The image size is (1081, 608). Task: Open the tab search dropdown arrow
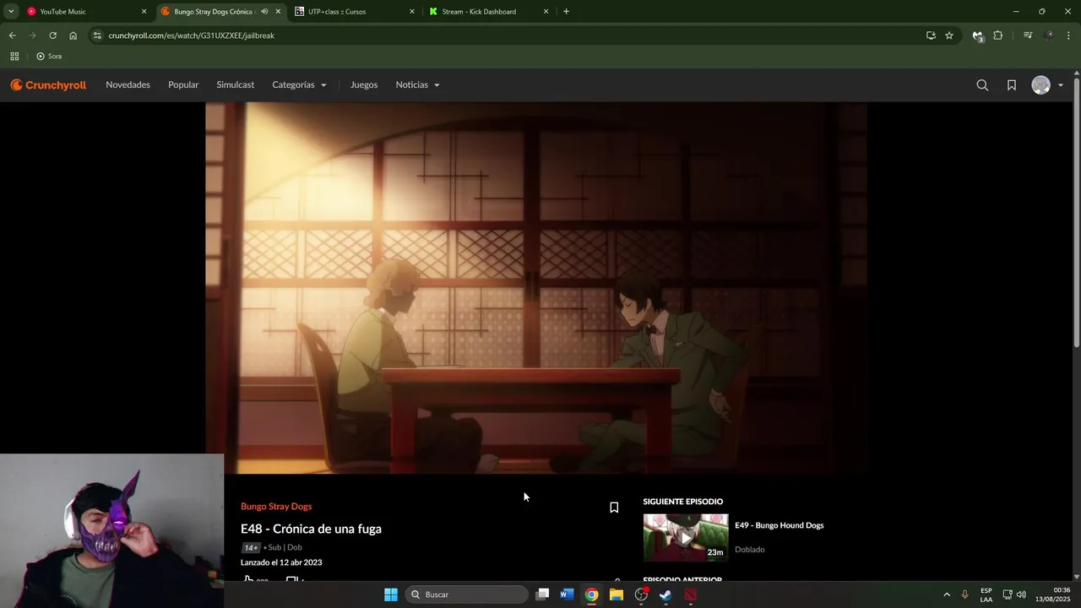[x=11, y=12]
